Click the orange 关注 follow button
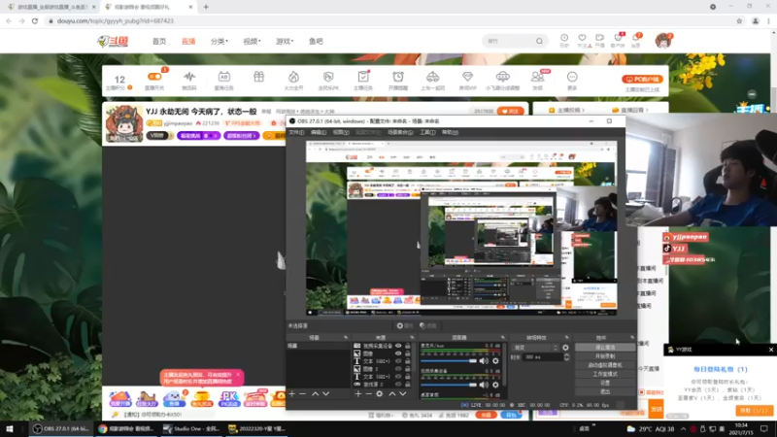777x437 pixels. 510,111
